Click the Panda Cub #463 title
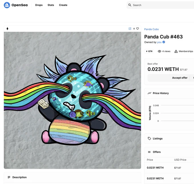Viewport: 194px width, 184px height. click(163, 37)
